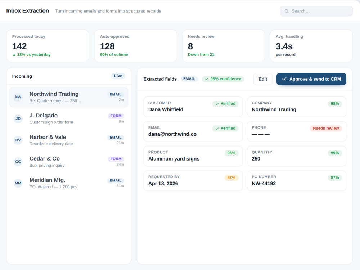Screen dimensions: 360x270
Task: Click FORM tag on Cedar & Co row
Action: [x=116, y=159]
